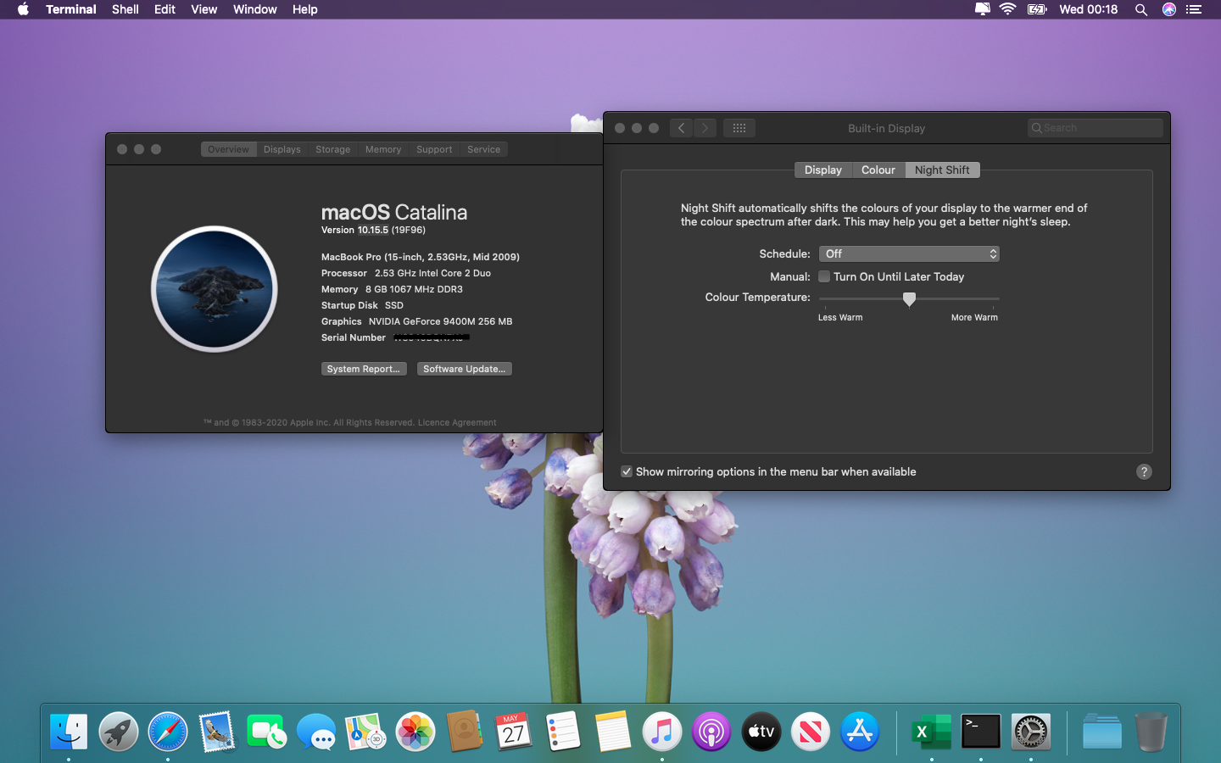Image resolution: width=1221 pixels, height=763 pixels.
Task: Open Photos from the Dock
Action: [415, 732]
